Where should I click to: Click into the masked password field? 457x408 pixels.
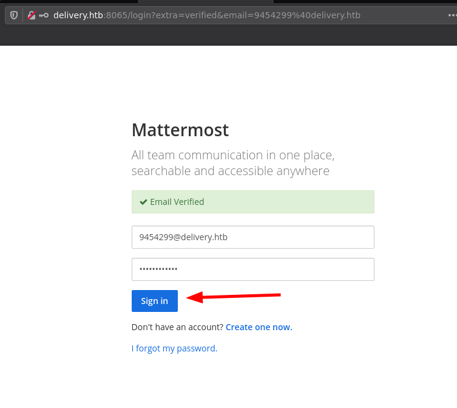coord(252,269)
